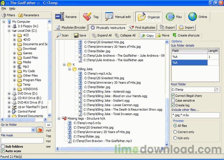This screenshot has width=224, height=160.
Task: Switch to the Find duplicates tab
Action: 143,27
